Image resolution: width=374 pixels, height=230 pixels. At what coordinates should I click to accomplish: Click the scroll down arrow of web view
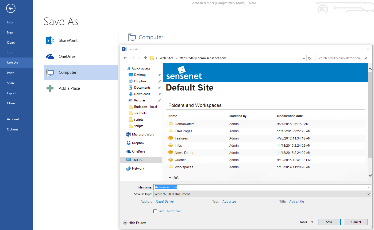click(x=370, y=176)
